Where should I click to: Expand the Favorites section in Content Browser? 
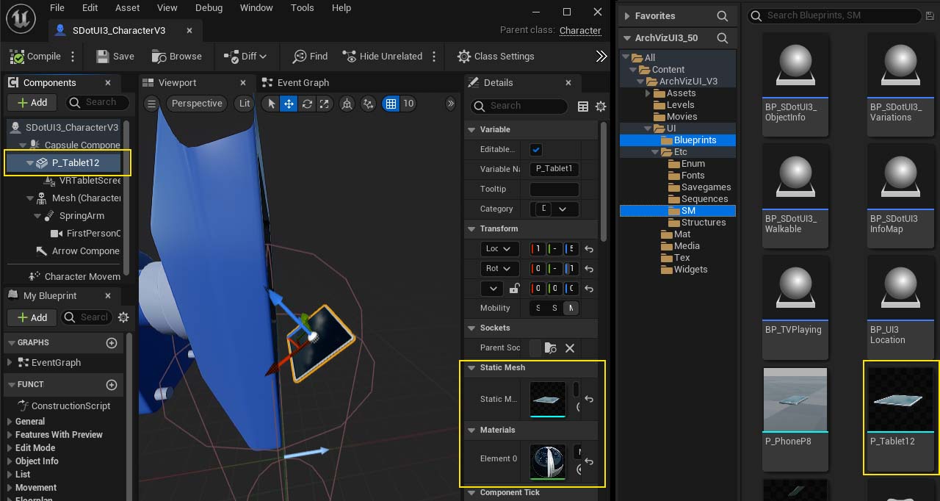(x=628, y=15)
